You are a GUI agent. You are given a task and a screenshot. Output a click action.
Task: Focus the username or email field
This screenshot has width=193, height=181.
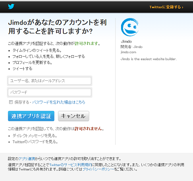[50, 81]
